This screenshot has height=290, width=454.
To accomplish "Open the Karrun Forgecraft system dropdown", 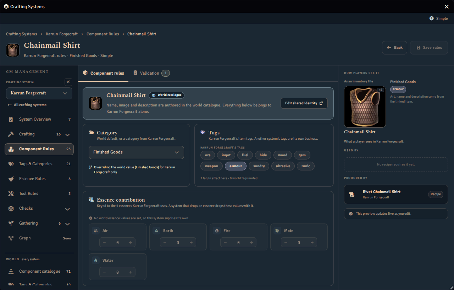I will (39, 93).
